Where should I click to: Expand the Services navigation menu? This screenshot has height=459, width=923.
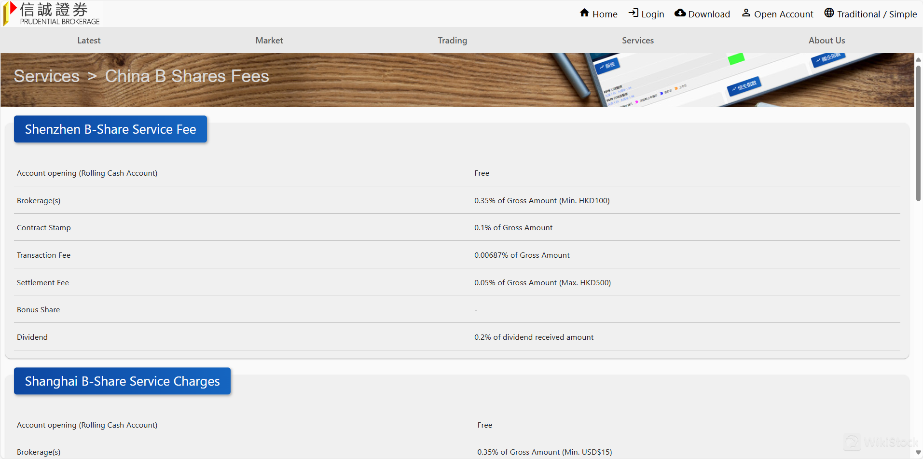click(x=637, y=41)
